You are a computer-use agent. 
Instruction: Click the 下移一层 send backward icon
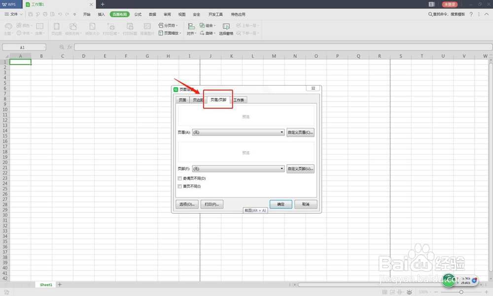(239, 33)
